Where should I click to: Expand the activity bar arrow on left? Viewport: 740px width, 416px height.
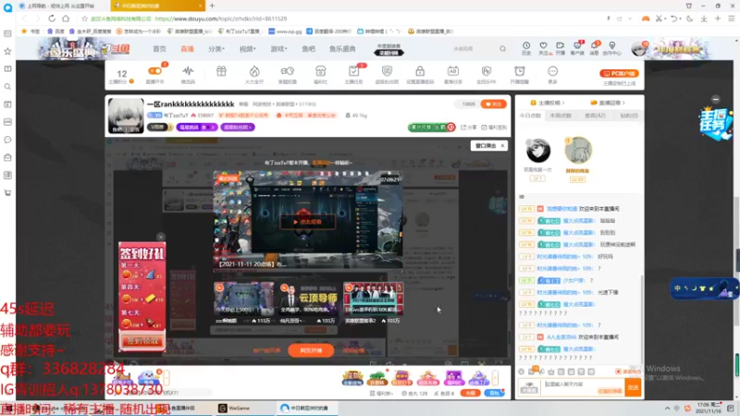tap(166, 378)
